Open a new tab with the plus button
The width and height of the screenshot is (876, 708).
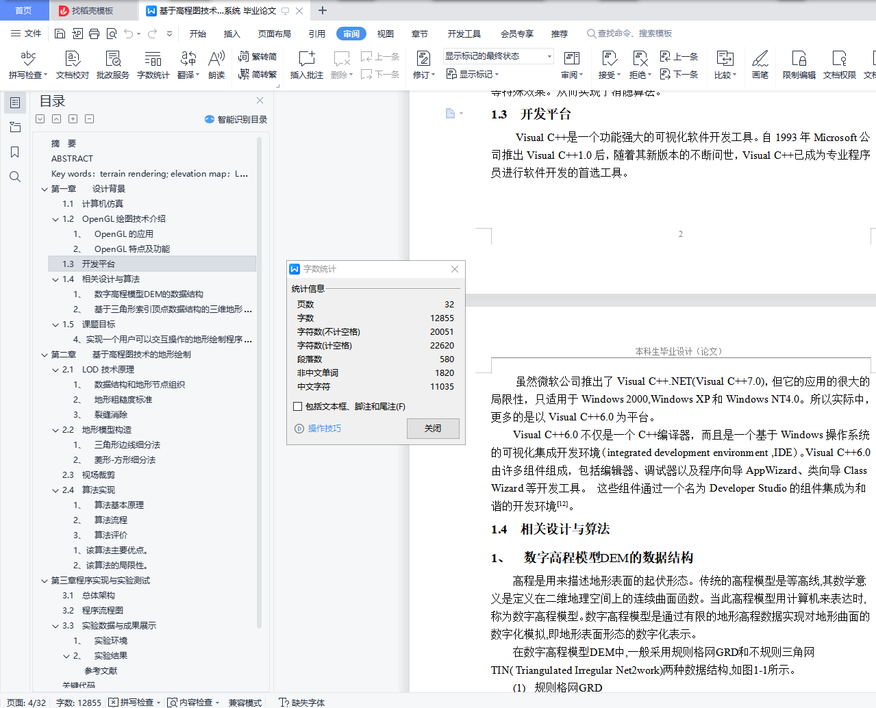click(x=323, y=10)
